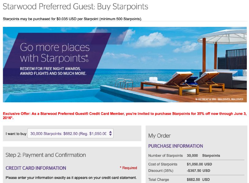Viewport: 249px width, 183px height.
Task: Click the Discount (35%) row label
Action: click(160, 170)
